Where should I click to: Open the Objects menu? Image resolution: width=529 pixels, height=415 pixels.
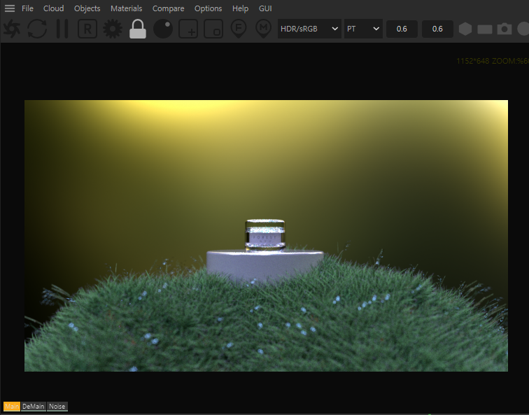[87, 8]
